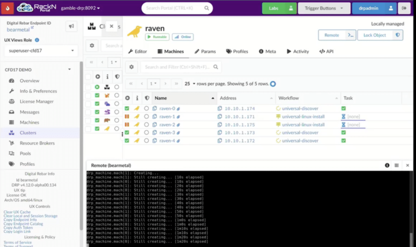Select the radio button for raven-1
Image resolution: width=416 pixels, height=247 pixels.
[146, 116]
